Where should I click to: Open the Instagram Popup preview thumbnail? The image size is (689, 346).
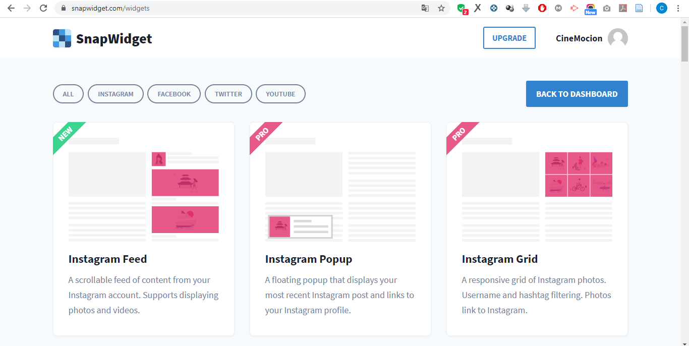click(340, 190)
